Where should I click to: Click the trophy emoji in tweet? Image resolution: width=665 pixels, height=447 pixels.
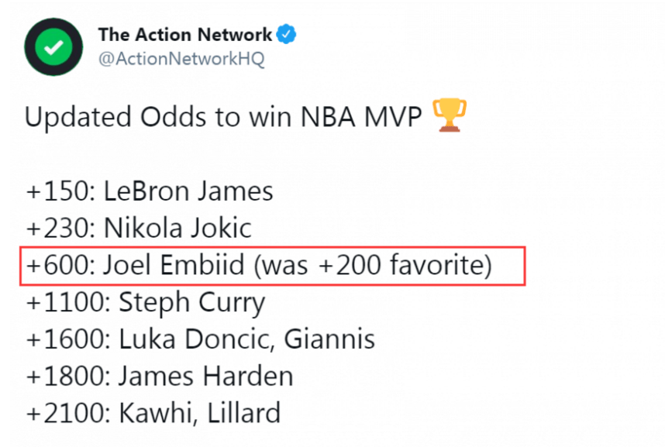[x=450, y=115]
